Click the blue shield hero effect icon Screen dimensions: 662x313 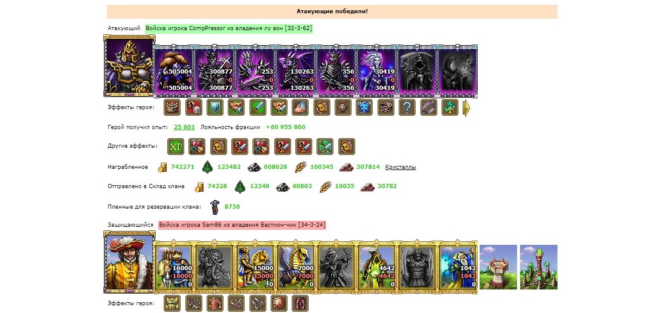(214, 107)
